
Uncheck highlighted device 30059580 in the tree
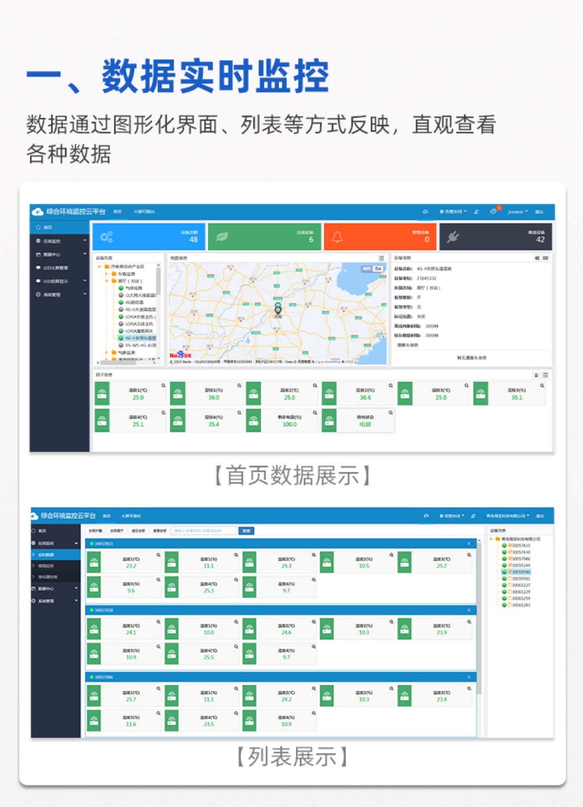click(510, 572)
